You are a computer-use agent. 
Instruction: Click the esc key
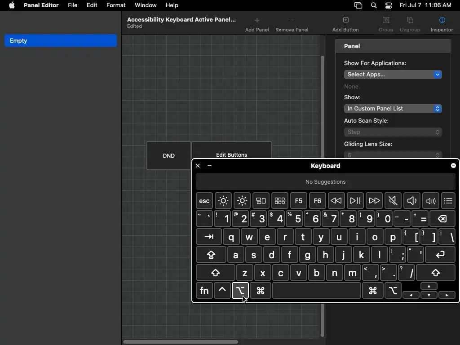point(204,201)
